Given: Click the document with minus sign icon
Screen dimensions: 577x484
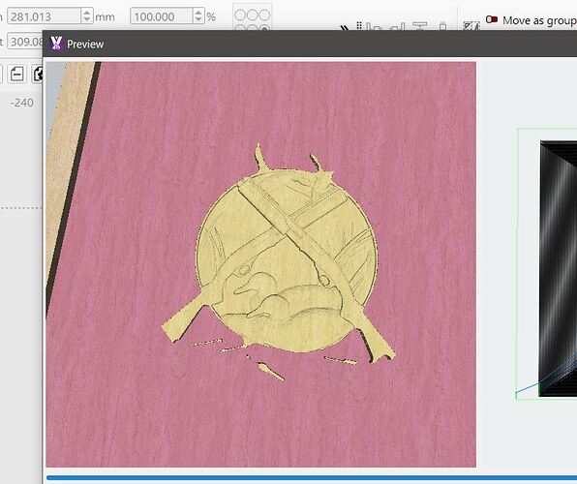Looking at the screenshot, I should [x=16, y=74].
